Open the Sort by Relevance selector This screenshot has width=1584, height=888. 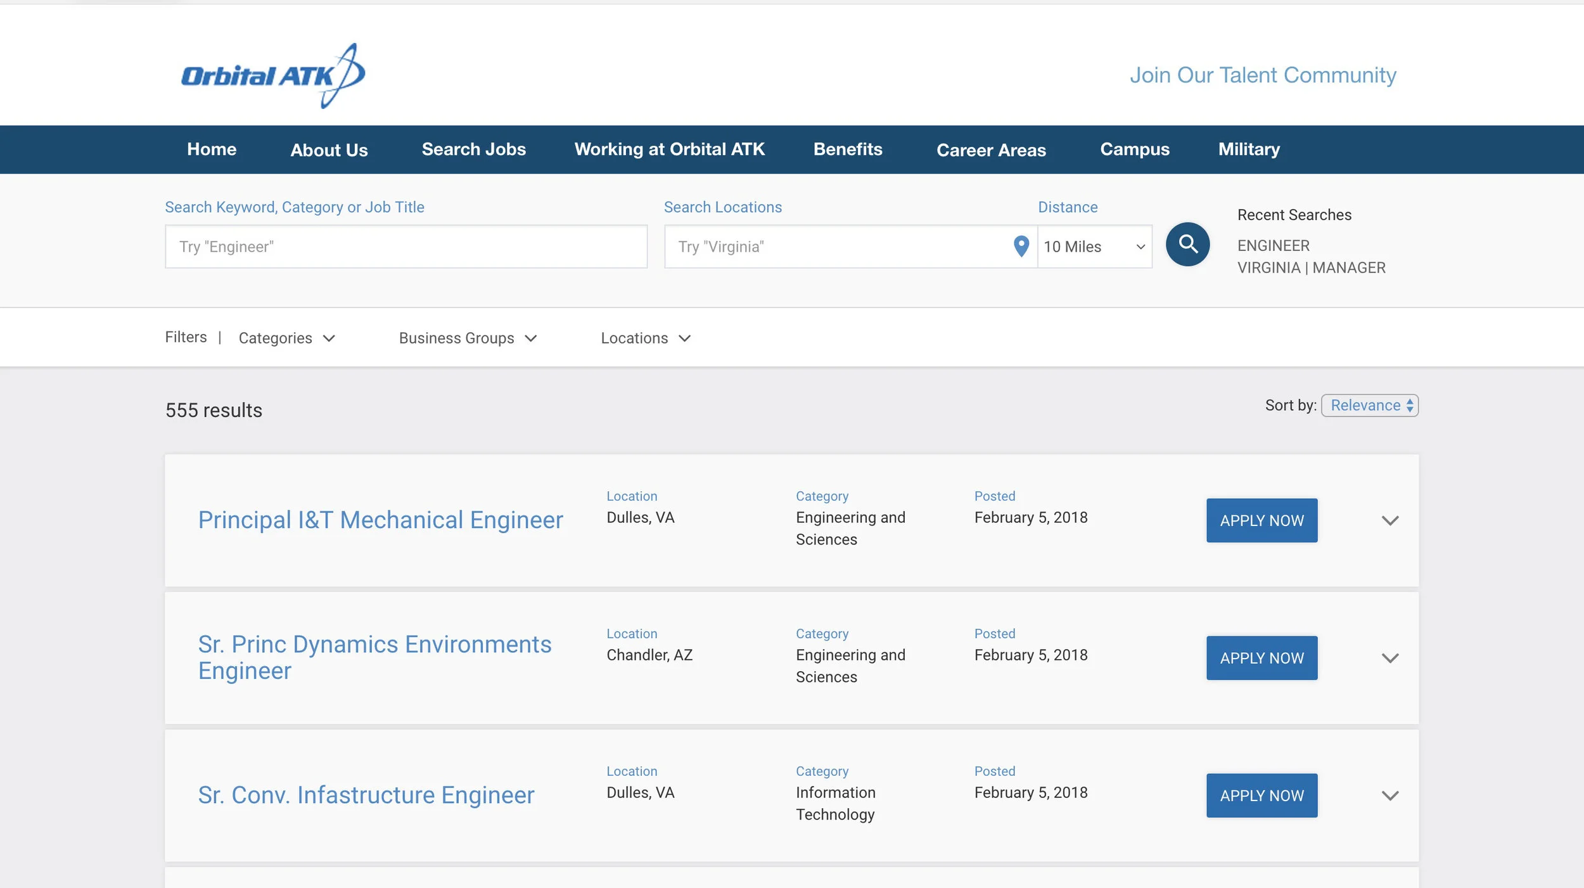[x=1369, y=406]
